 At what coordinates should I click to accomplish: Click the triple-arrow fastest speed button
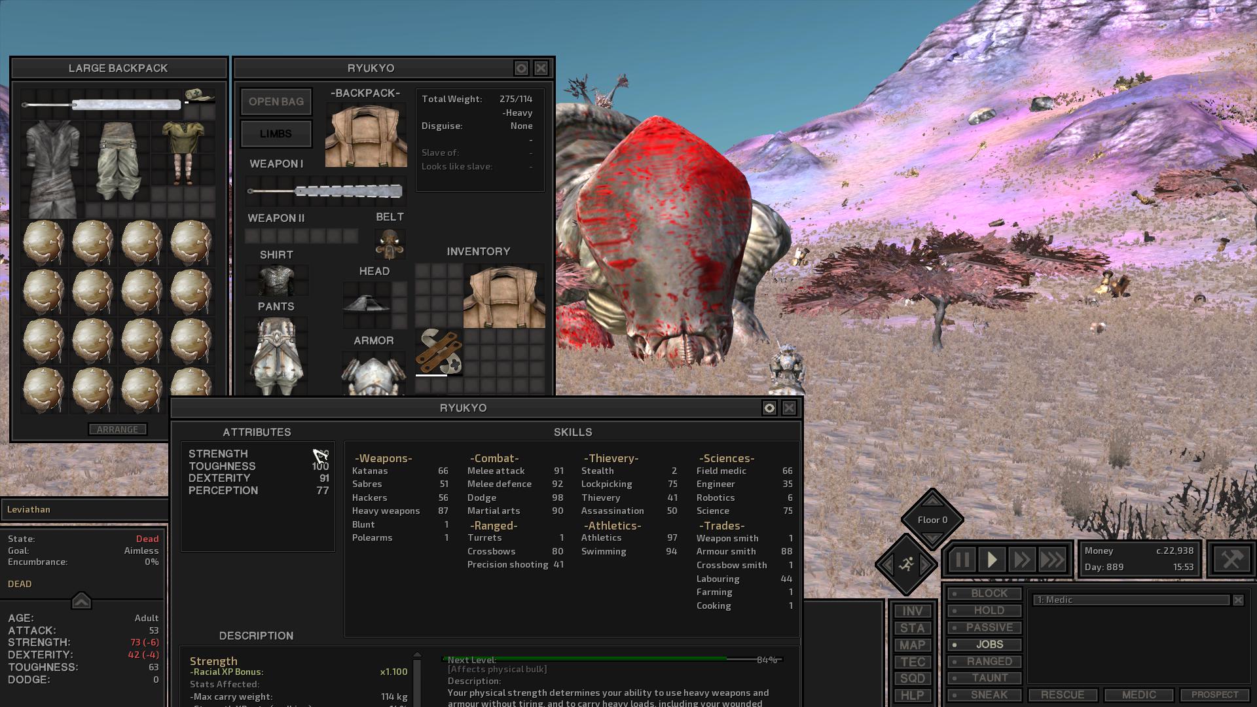pos(1052,560)
